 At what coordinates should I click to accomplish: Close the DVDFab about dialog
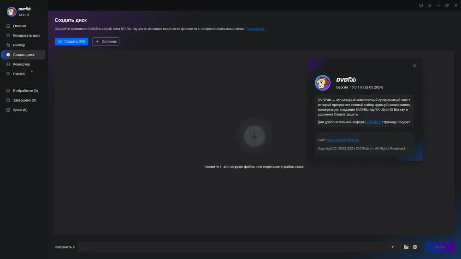414,65
